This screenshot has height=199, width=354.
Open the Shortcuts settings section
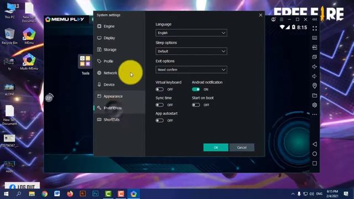pyautogui.click(x=119, y=119)
